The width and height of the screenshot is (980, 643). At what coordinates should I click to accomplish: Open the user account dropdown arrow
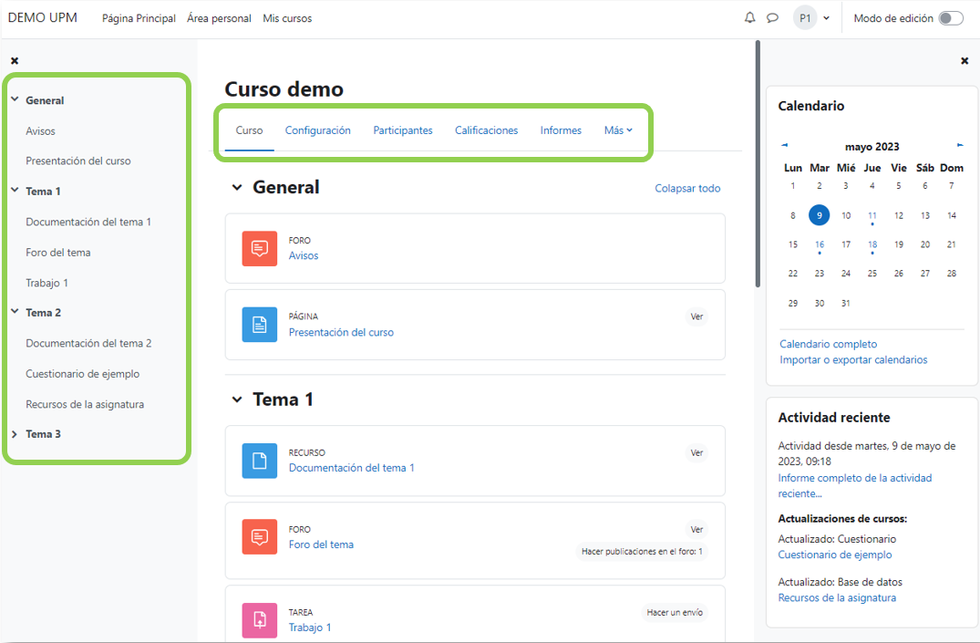(x=825, y=17)
